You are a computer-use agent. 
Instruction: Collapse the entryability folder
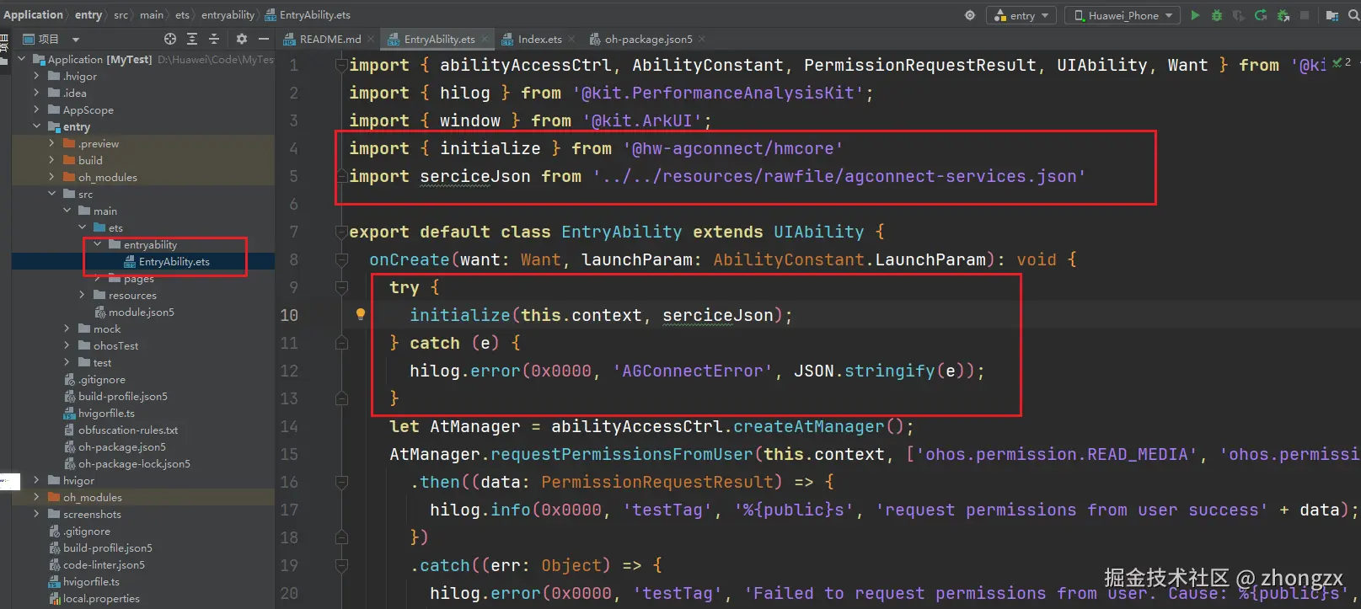(x=97, y=244)
